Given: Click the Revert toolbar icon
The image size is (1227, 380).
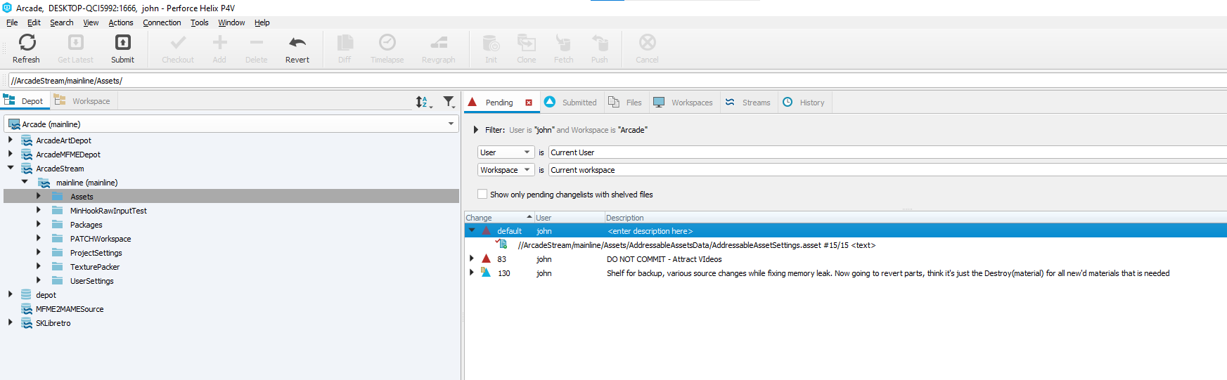Looking at the screenshot, I should point(297,44).
